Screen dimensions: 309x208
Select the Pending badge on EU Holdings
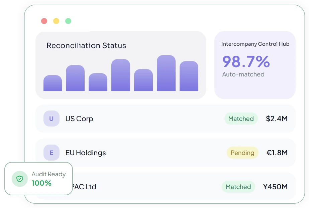242,153
